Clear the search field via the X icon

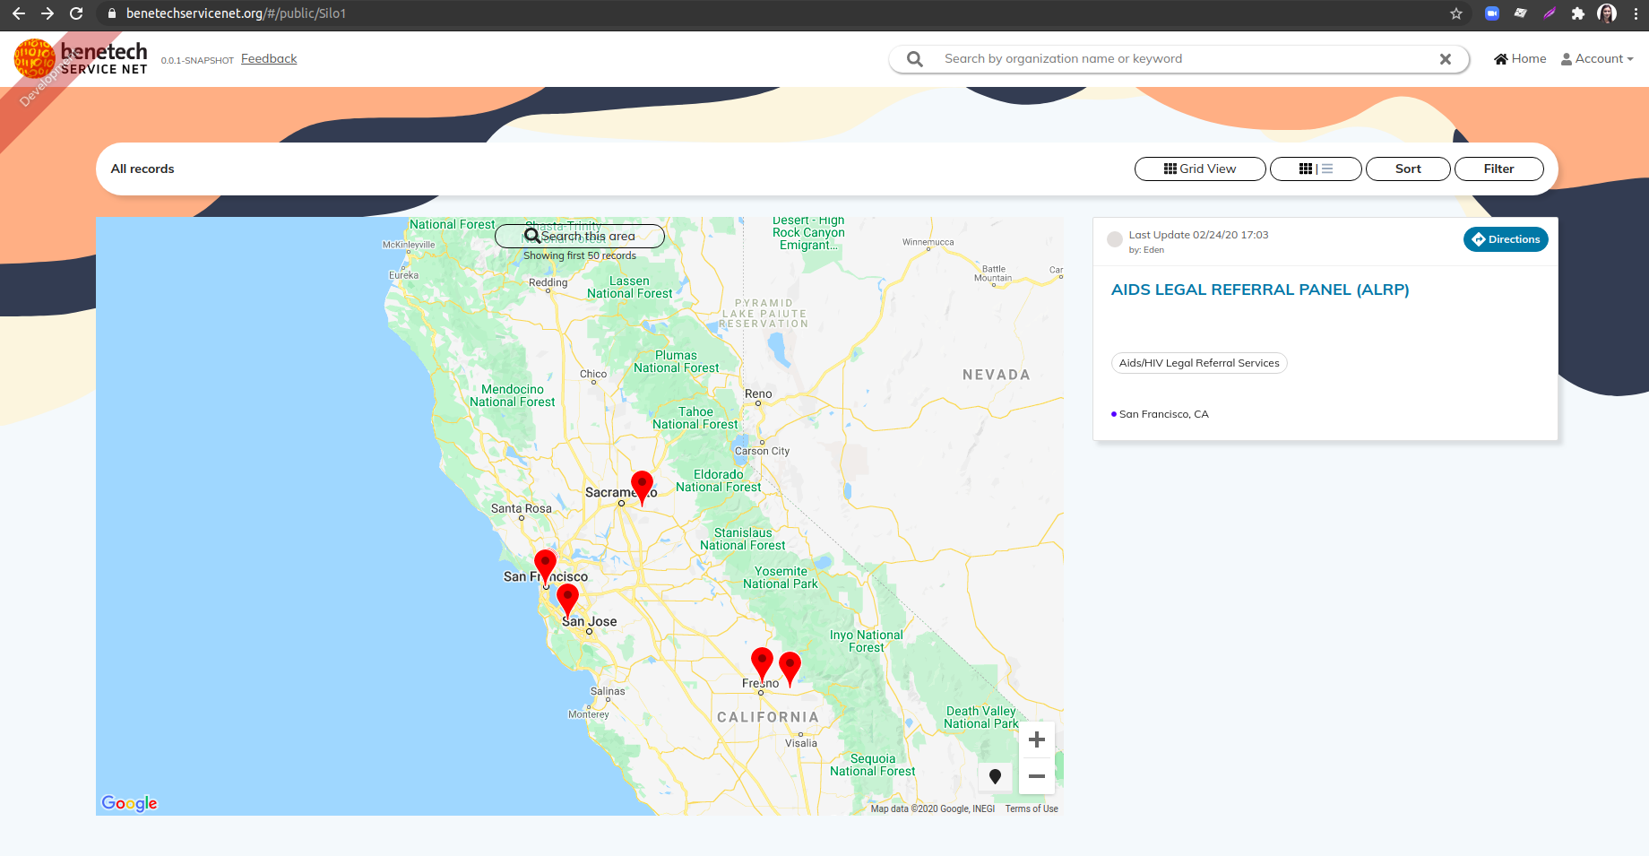click(x=1446, y=59)
